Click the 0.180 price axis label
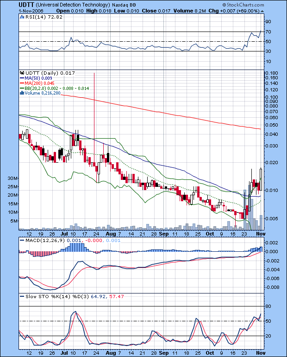Viewport: 287px width, 357px height. (x=272, y=73)
